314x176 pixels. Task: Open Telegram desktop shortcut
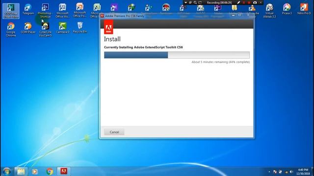[28, 9]
